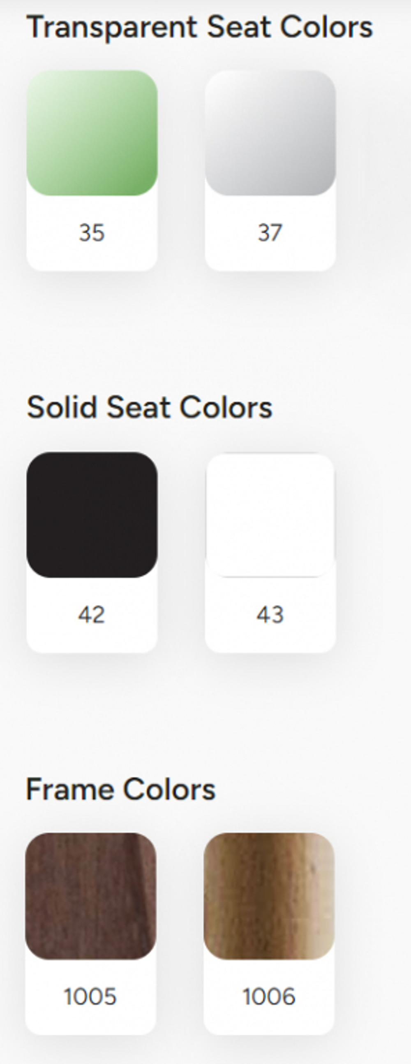Choose the dark walnut frame swatch
This screenshot has width=411, height=1064.
point(91,896)
